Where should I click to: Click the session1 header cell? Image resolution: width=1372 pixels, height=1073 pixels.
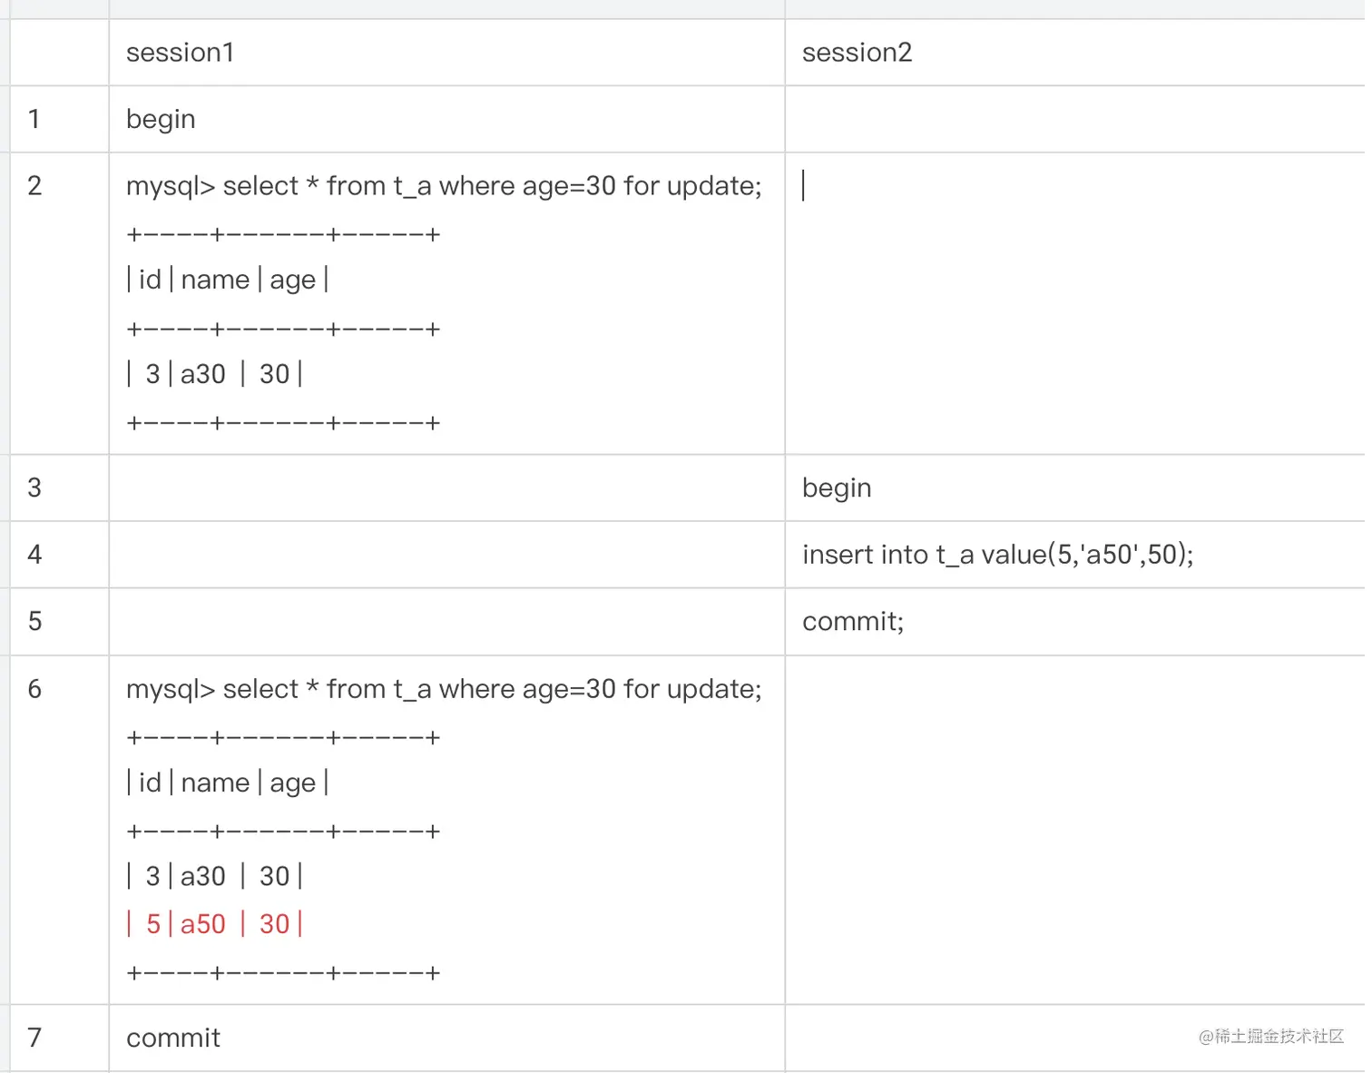[446, 53]
